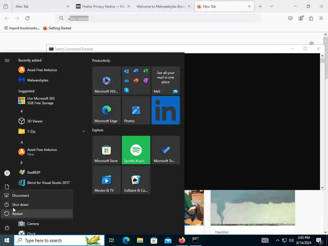Open the Getting Started bookmark
The width and height of the screenshot is (328, 246).
click(x=57, y=28)
